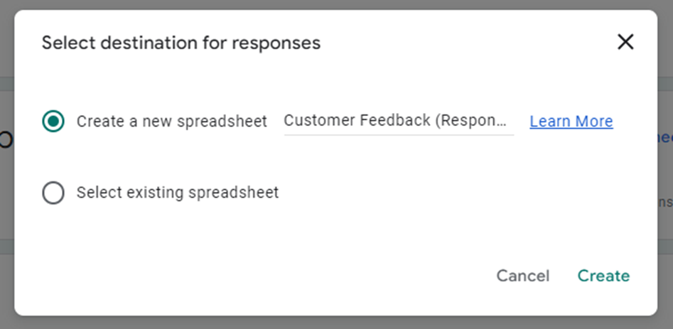Image resolution: width=673 pixels, height=329 pixels.
Task: Select the Create a new spreadsheet radio button
Action: tap(53, 121)
